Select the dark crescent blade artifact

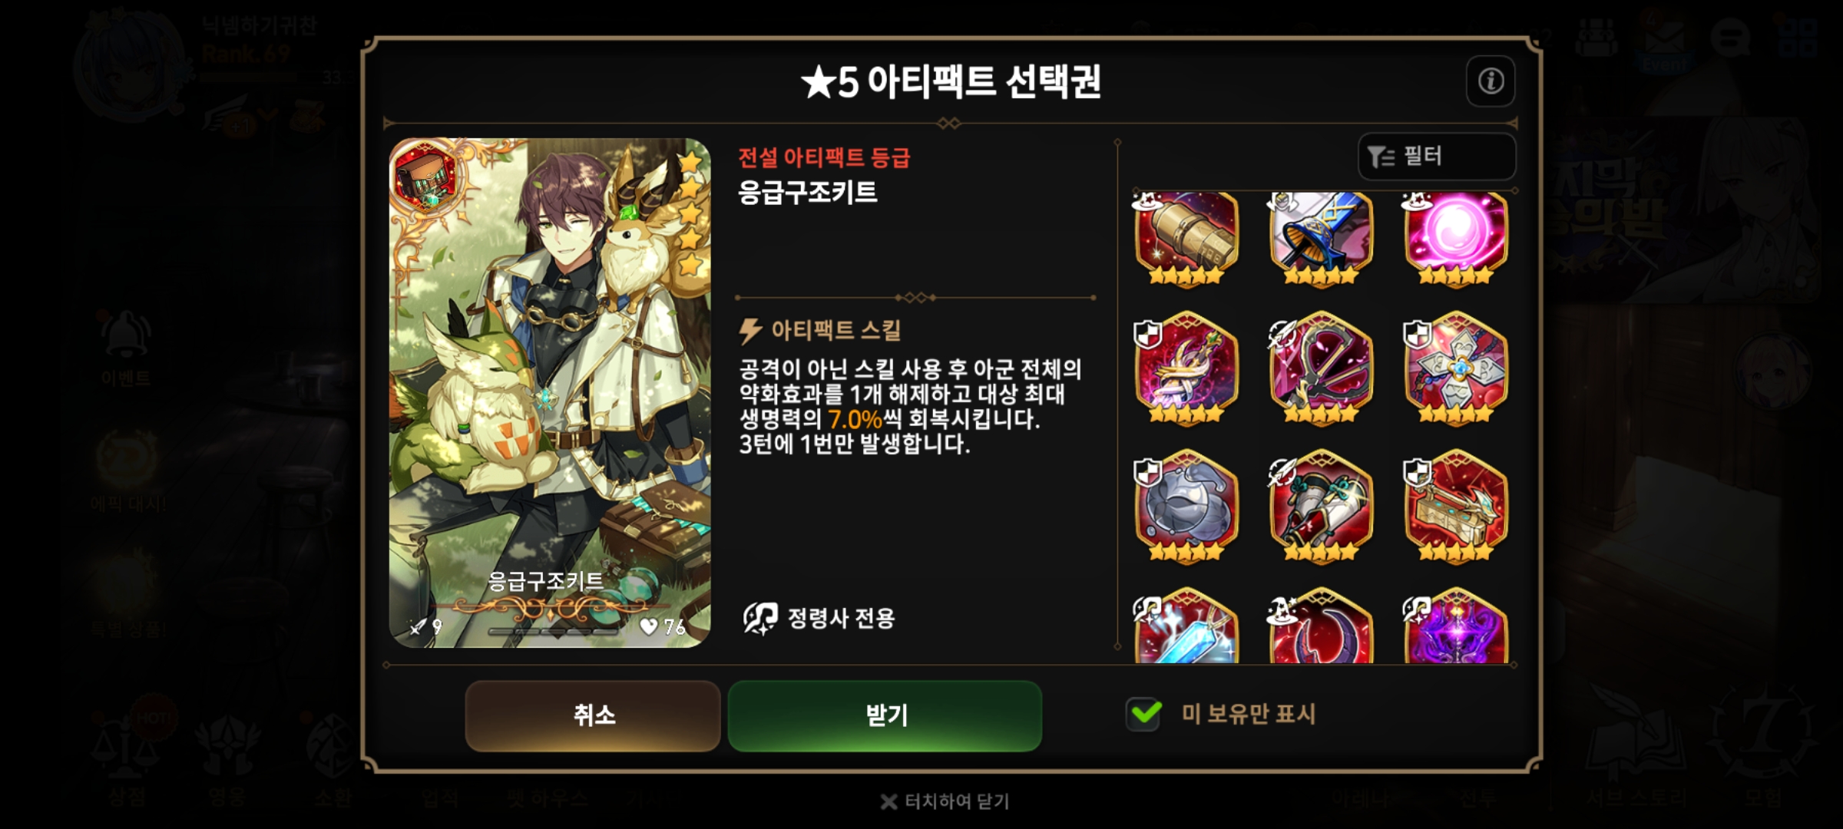click(1321, 626)
